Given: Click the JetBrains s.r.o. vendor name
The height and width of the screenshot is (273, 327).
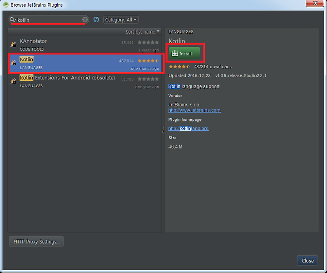Looking at the screenshot, I should 184,104.
